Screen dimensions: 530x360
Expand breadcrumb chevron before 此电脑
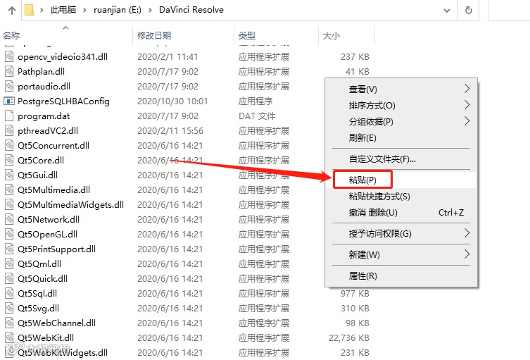pyautogui.click(x=42, y=10)
